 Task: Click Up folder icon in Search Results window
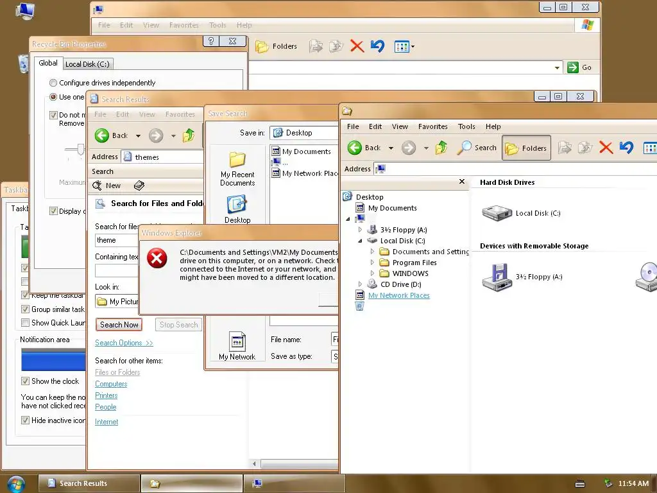[189, 135]
